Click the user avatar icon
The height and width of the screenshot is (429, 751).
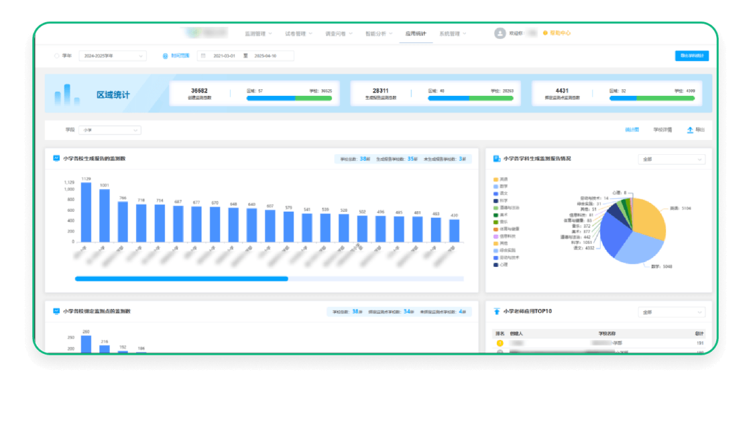(x=500, y=33)
